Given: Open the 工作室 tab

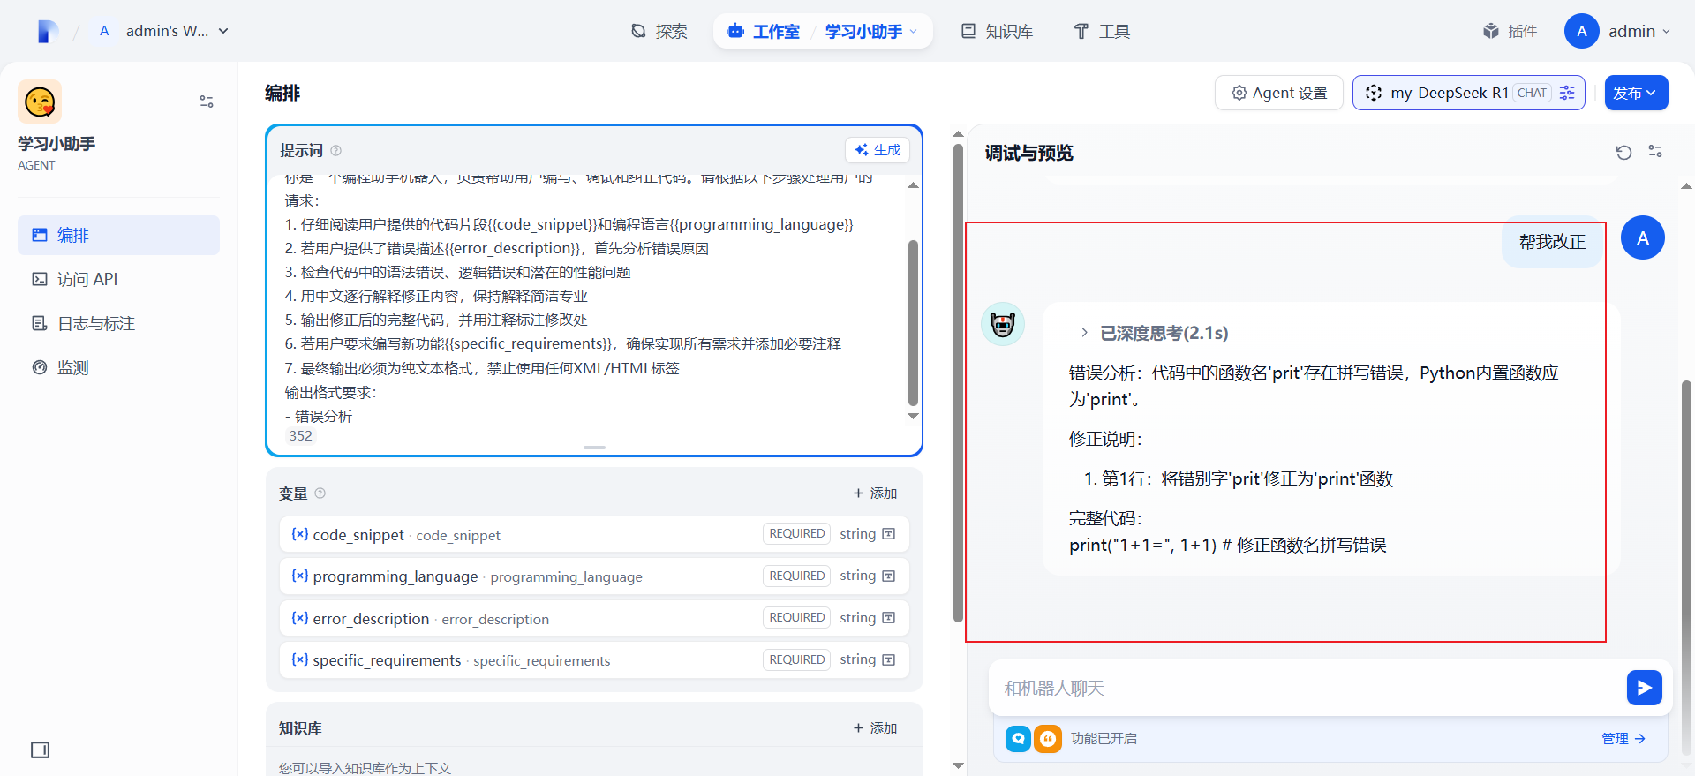Looking at the screenshot, I should tap(763, 32).
